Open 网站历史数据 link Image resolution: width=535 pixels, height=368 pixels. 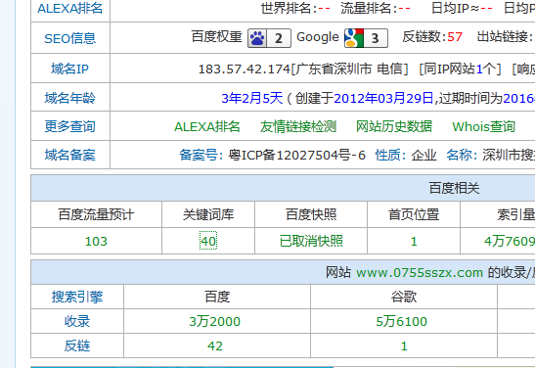[x=394, y=126]
